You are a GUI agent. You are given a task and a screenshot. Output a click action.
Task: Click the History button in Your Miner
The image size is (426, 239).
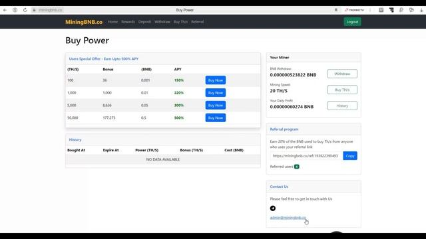tap(342, 106)
